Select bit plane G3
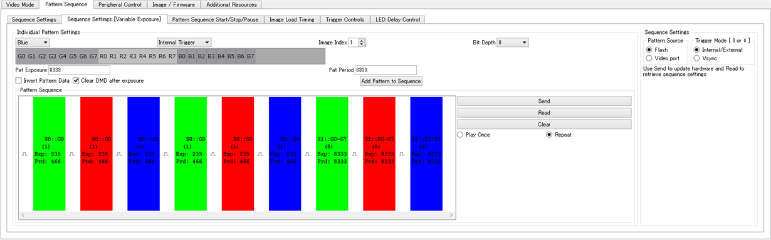The image size is (771, 240). click(x=52, y=56)
